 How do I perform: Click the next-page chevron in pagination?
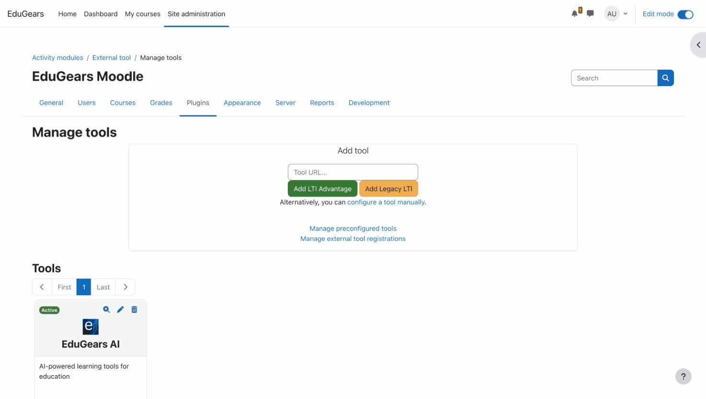(125, 287)
